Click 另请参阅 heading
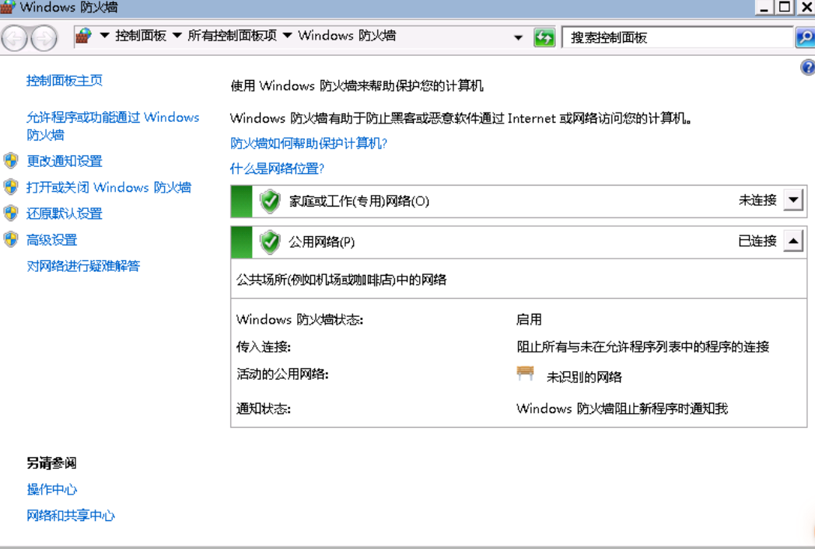 [x=52, y=463]
